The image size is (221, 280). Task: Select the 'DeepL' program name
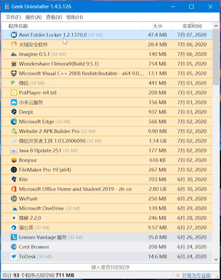tap(26, 112)
